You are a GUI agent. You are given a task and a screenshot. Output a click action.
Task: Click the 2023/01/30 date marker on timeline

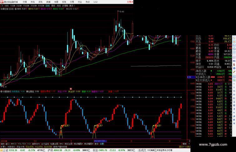click(100, 141)
